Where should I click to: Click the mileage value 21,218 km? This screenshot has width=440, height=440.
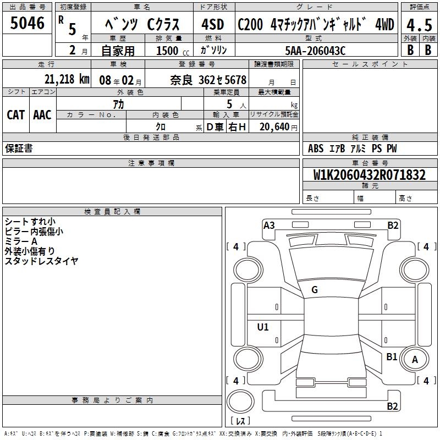click(66, 79)
